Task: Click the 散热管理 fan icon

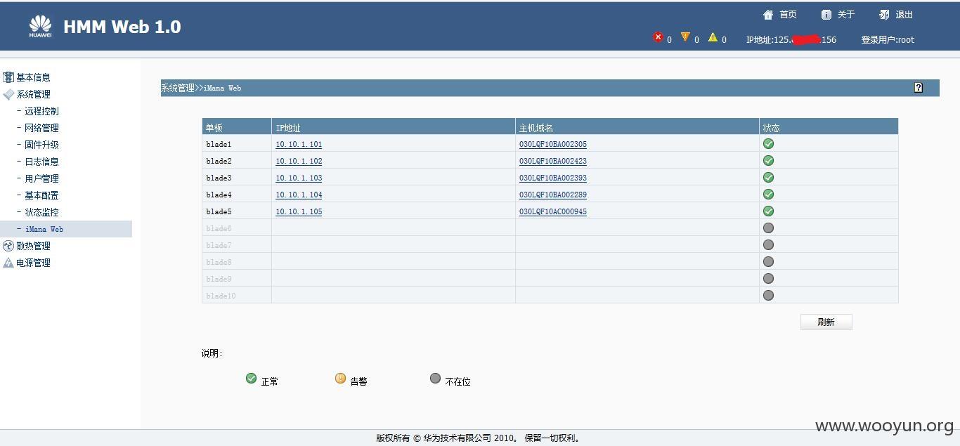Action: point(8,246)
